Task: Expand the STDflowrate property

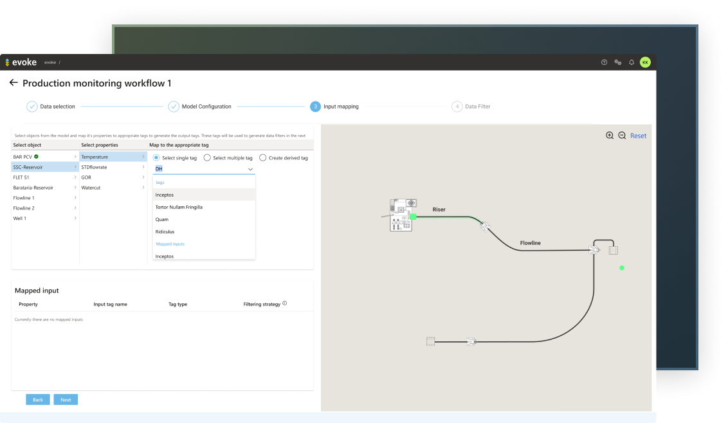Action: [x=143, y=167]
